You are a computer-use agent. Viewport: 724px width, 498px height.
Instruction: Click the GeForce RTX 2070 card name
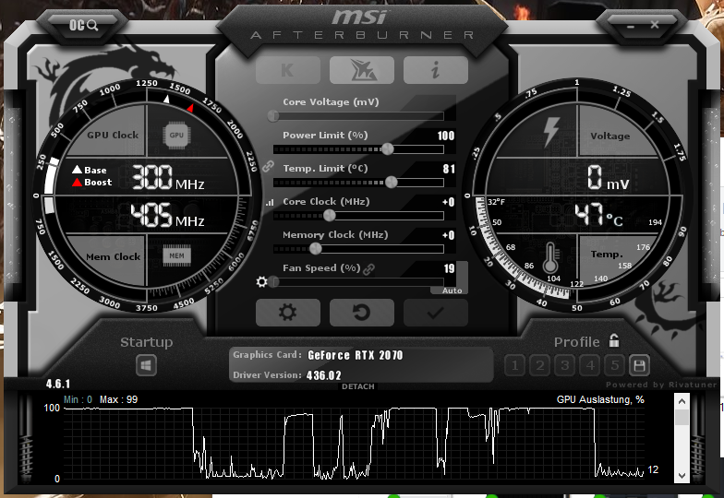click(355, 355)
